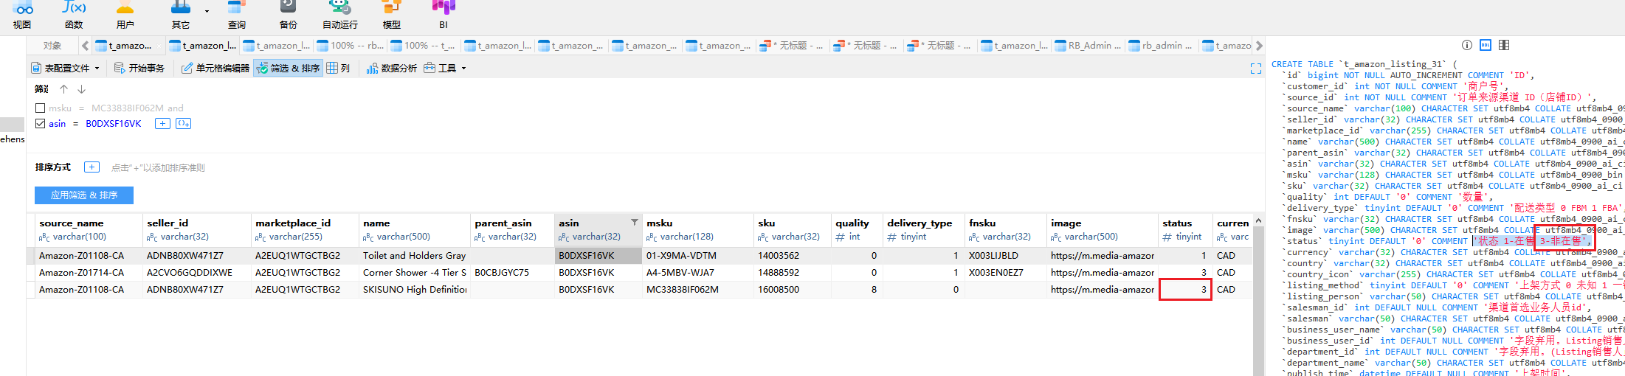Switch to the '100% -- t_...' tab
Viewport: 1625px width, 376px height.
(x=424, y=46)
